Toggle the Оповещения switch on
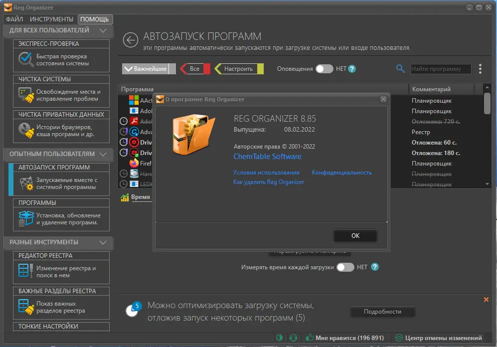The height and width of the screenshot is (347, 497). (324, 69)
